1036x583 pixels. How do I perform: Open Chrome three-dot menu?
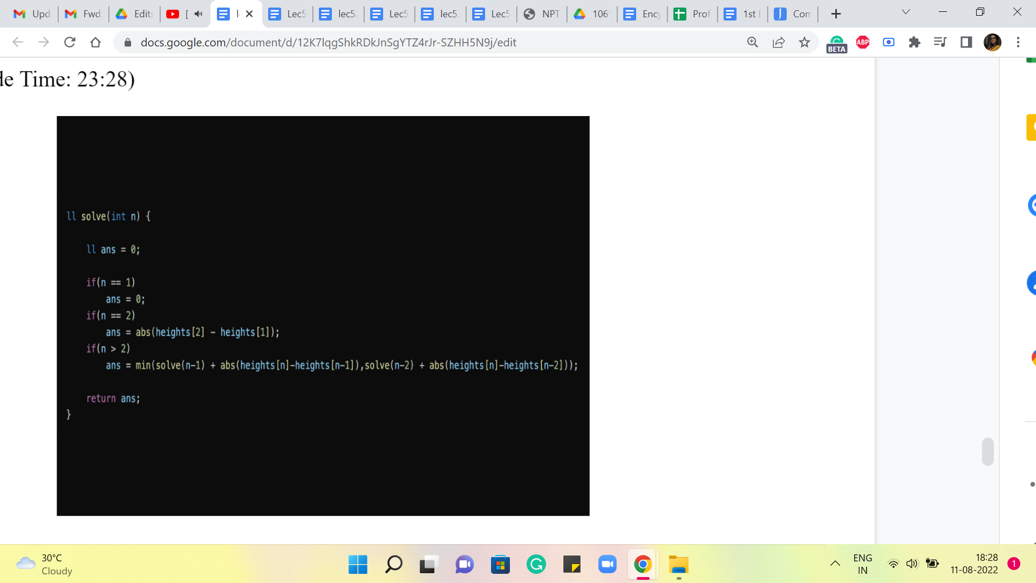(1018, 42)
